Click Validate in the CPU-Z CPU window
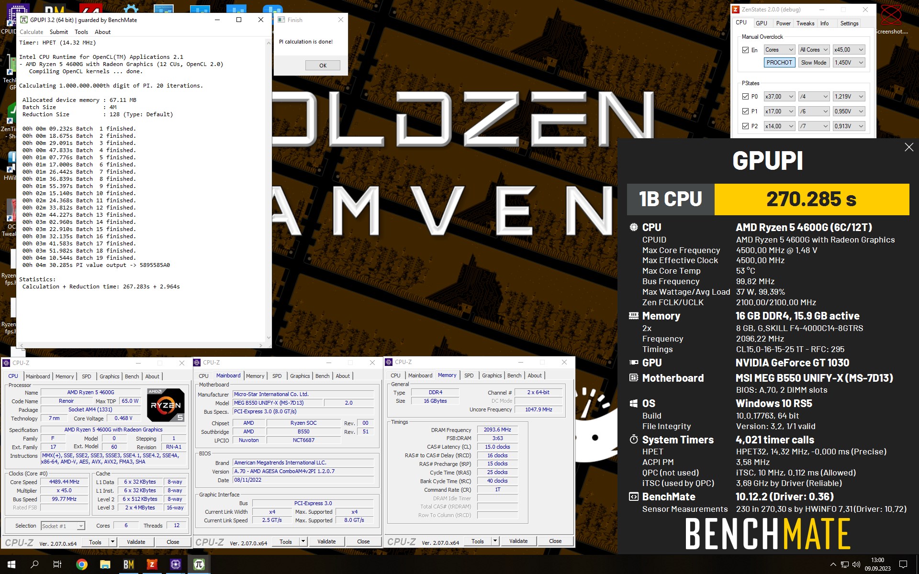The image size is (919, 574). (x=136, y=542)
